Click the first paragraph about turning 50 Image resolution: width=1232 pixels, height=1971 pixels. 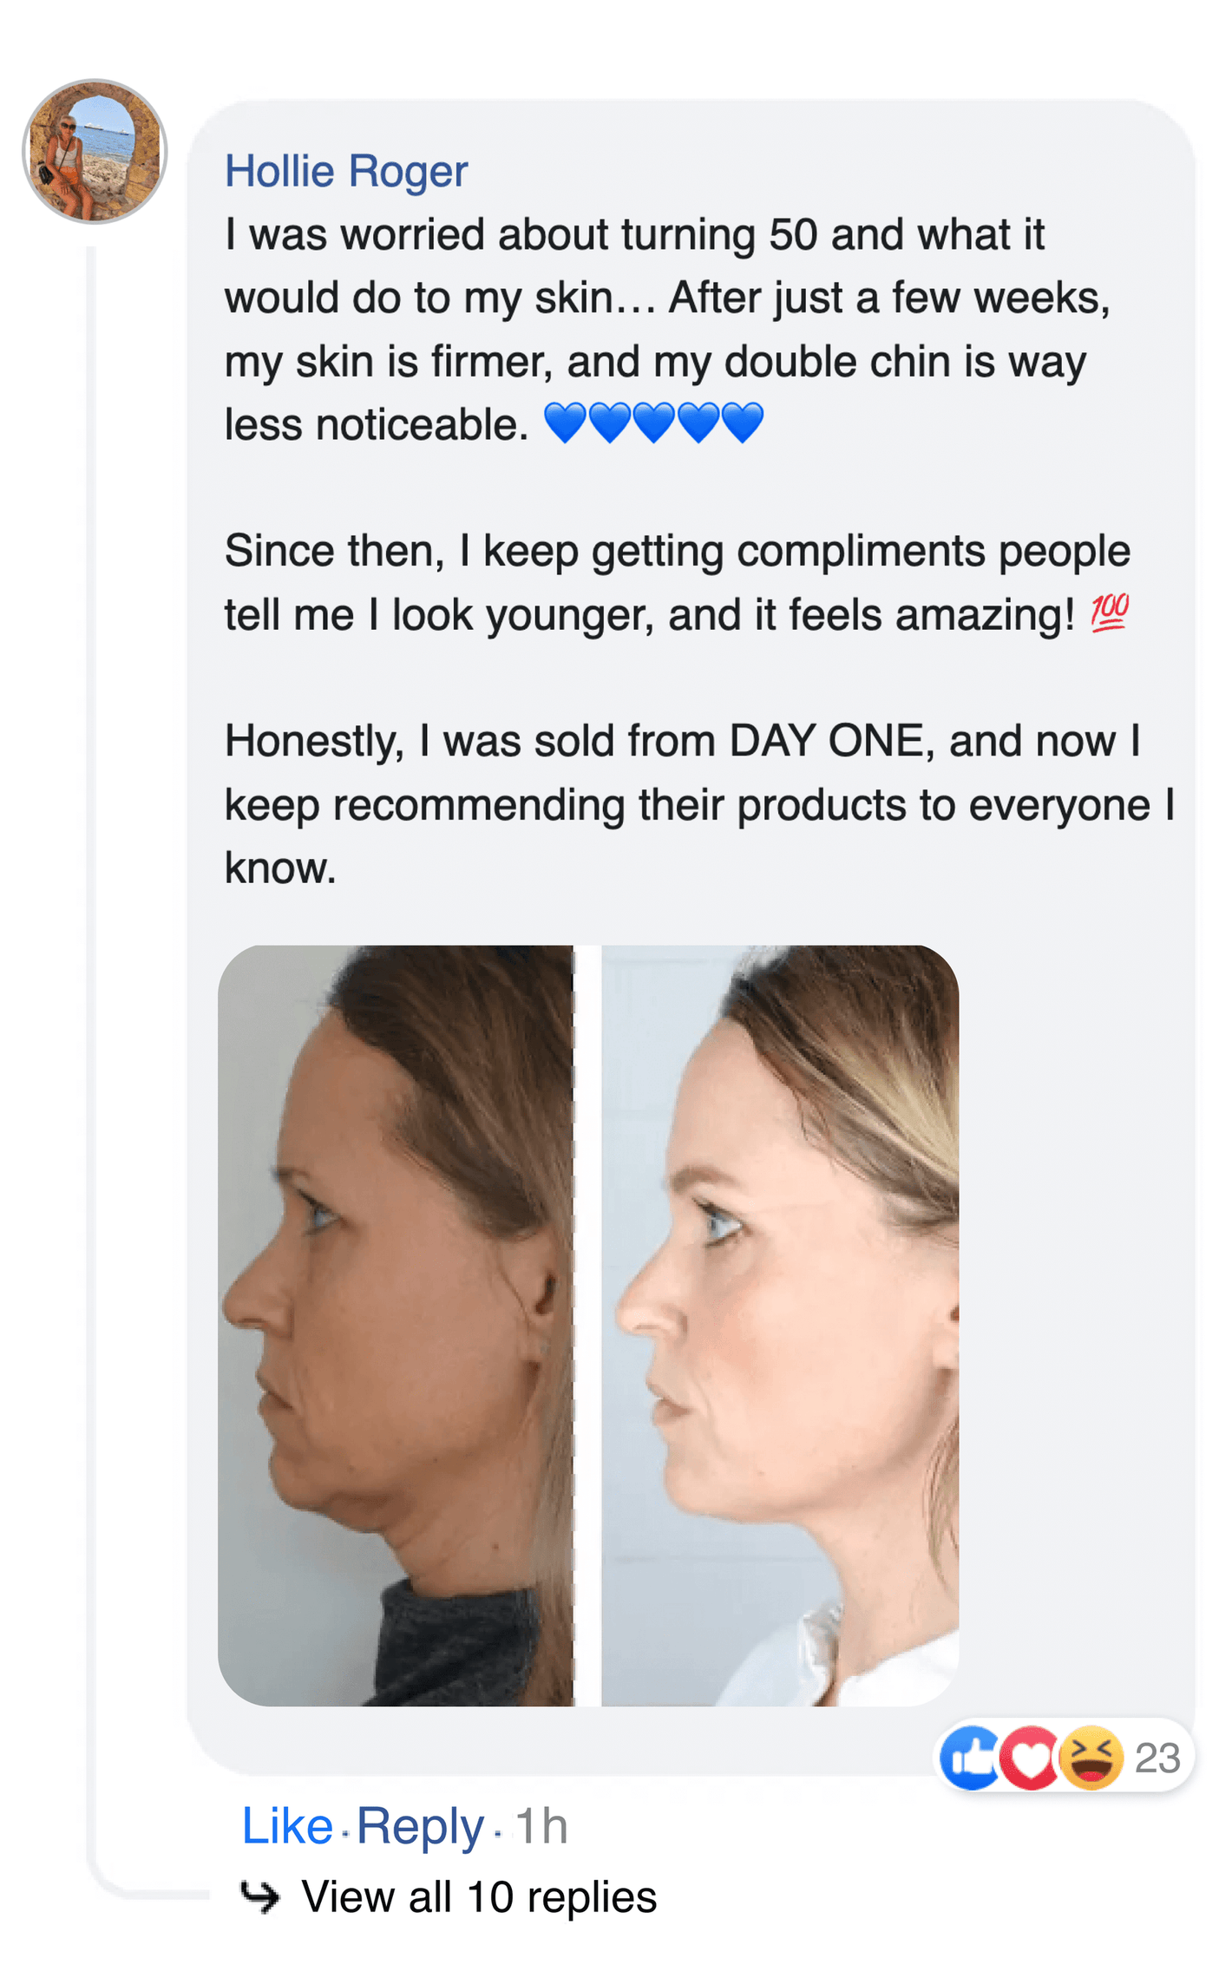click(x=659, y=330)
